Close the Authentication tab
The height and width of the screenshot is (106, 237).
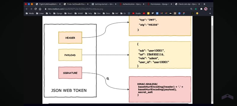click(144, 4)
